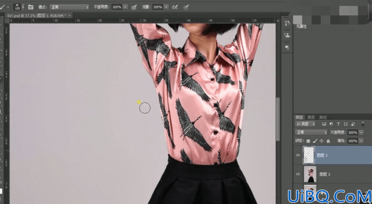Select the 图层 3 layer thumbnail

click(309, 155)
